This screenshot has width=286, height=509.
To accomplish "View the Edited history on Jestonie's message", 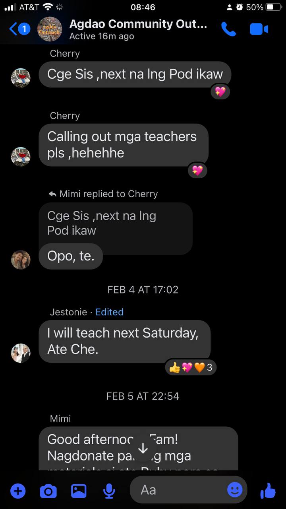I will pyautogui.click(x=109, y=312).
